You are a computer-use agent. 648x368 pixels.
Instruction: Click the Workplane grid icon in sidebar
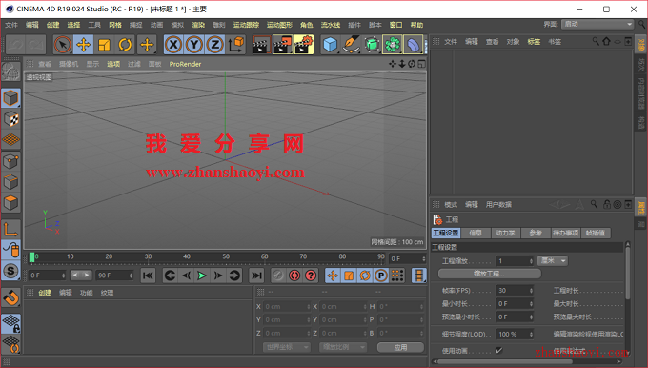[10, 140]
